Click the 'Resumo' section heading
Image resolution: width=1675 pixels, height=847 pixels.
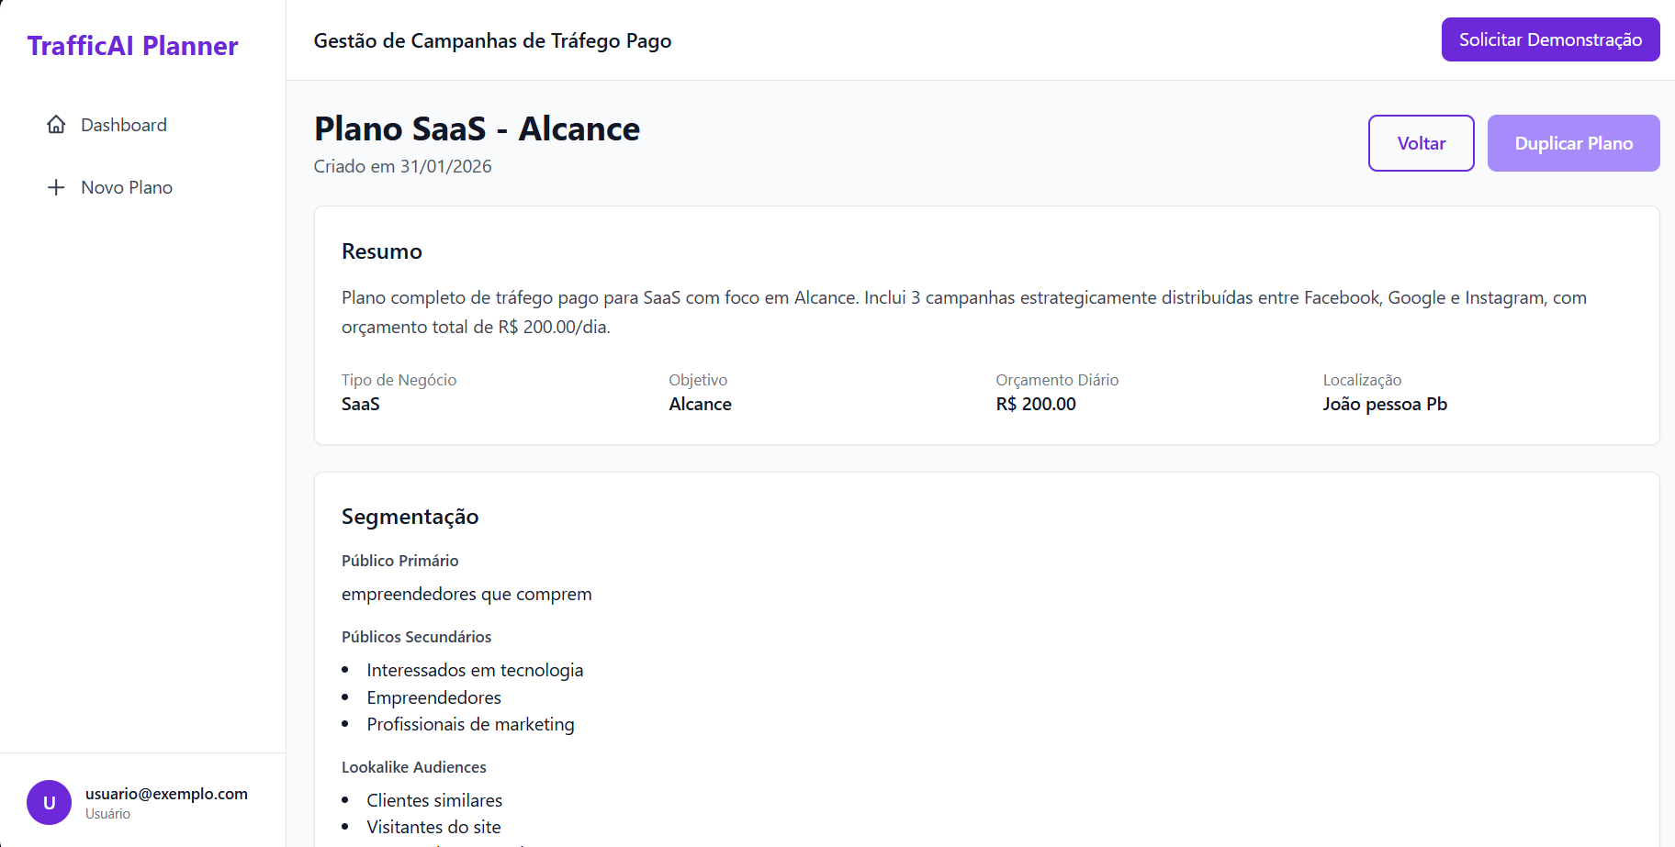(x=381, y=251)
